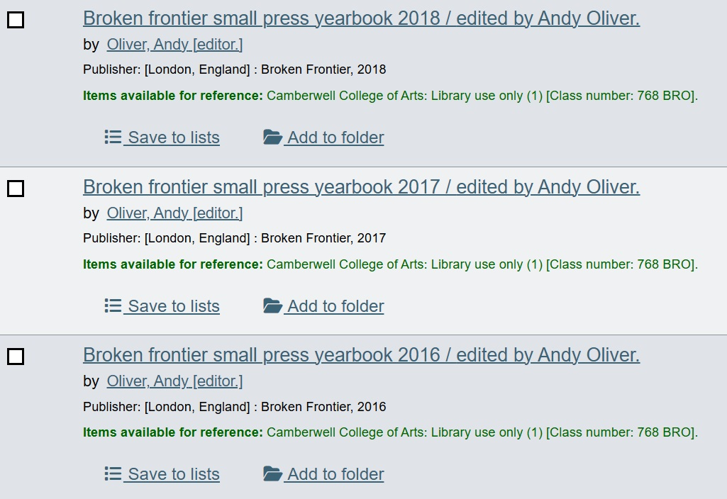Add 2016 yearbook to folder
This screenshot has height=499, width=727.
(335, 474)
